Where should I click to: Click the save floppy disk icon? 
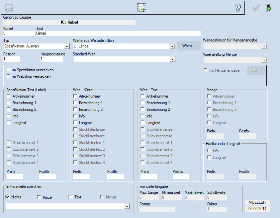9,8
